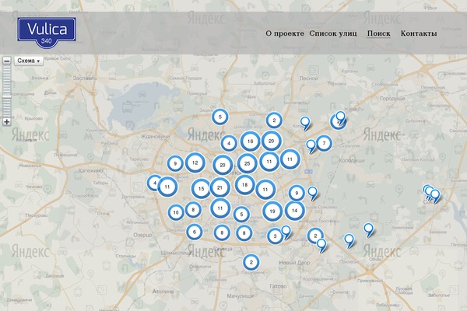This screenshot has height=311, width=467.
Task: Click cluster 2 above the top cluster 20
Action: coord(274,121)
